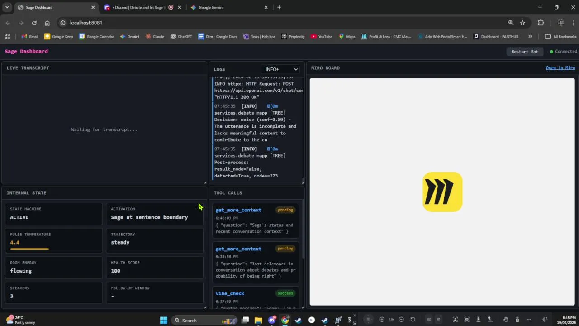Click the Room Energy 'flowing' value
The image size is (579, 326).
pyautogui.click(x=21, y=271)
